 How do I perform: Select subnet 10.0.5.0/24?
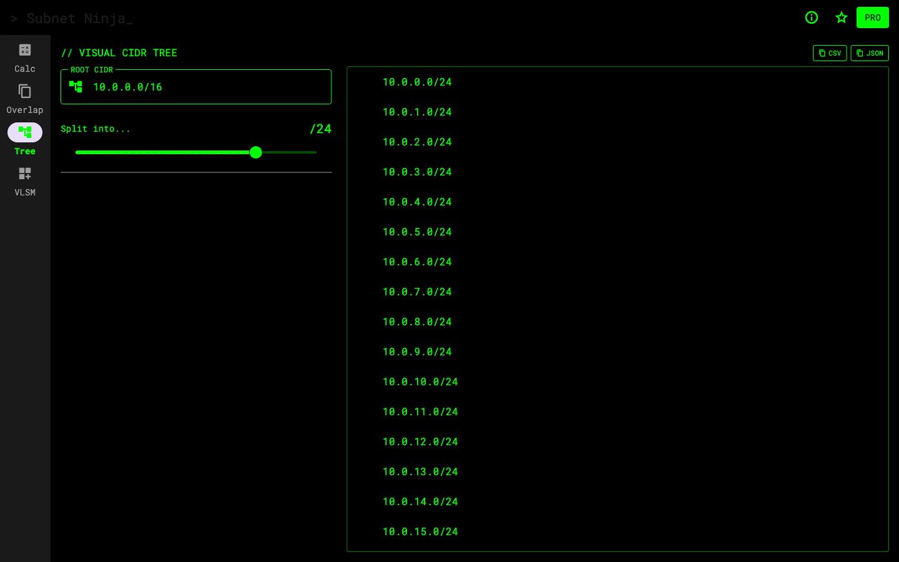417,232
